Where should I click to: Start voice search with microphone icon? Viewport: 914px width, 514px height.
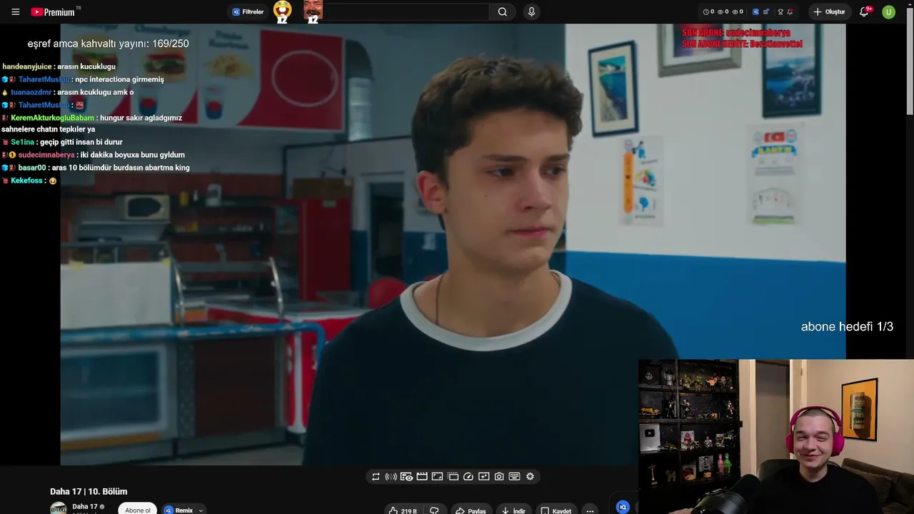click(x=531, y=12)
